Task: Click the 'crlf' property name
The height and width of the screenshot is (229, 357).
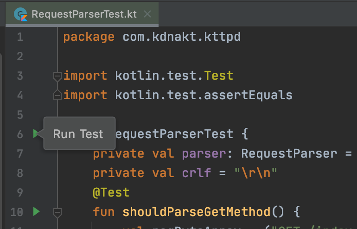Action: (x=197, y=173)
